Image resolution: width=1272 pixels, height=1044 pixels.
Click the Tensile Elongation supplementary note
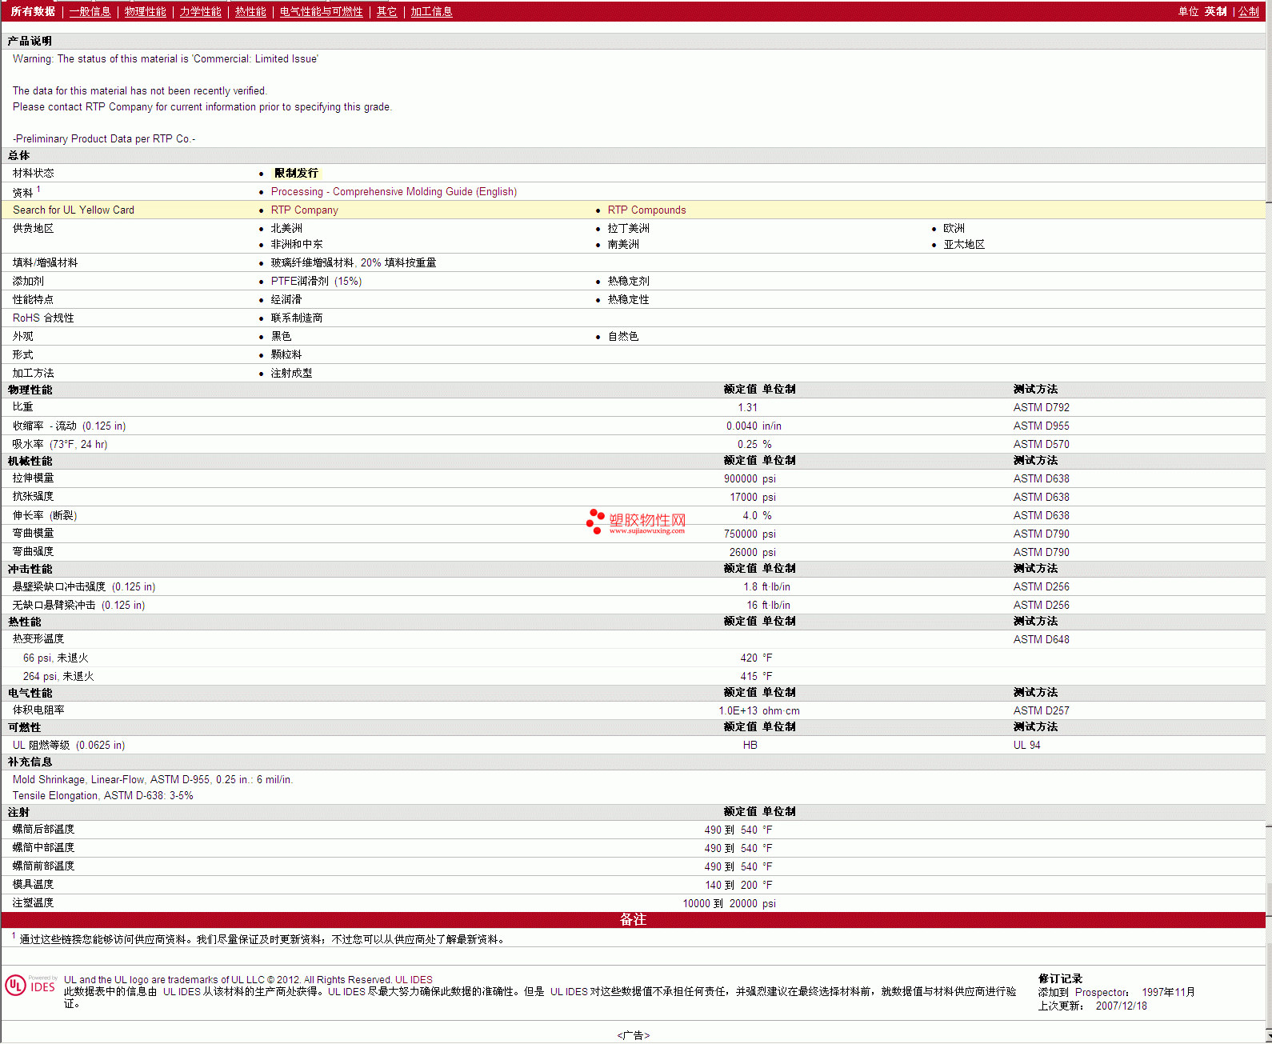(x=102, y=795)
